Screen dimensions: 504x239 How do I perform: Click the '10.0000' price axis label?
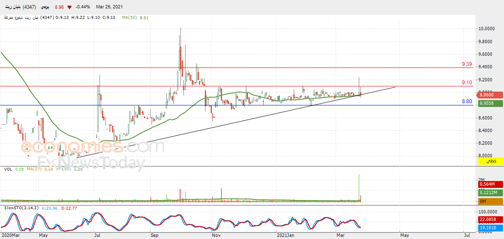[x=487, y=29]
